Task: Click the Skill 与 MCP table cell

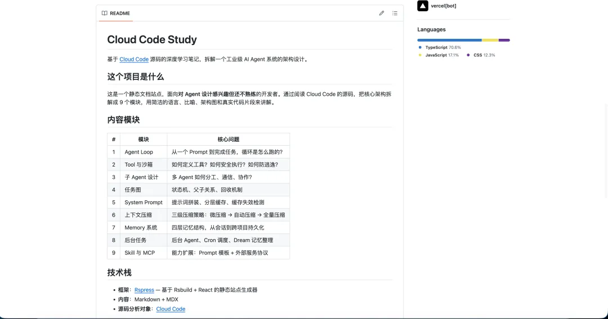Action: (x=144, y=253)
